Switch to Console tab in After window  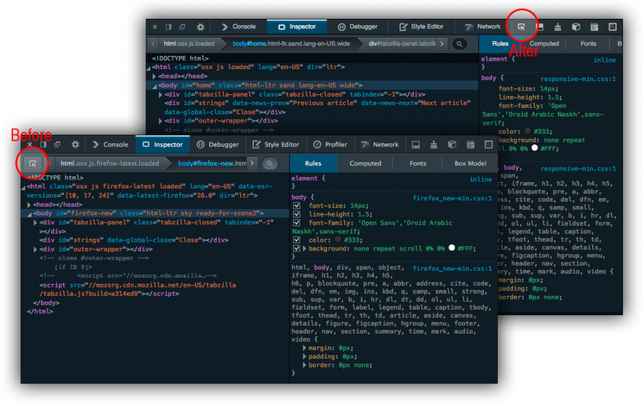238,27
